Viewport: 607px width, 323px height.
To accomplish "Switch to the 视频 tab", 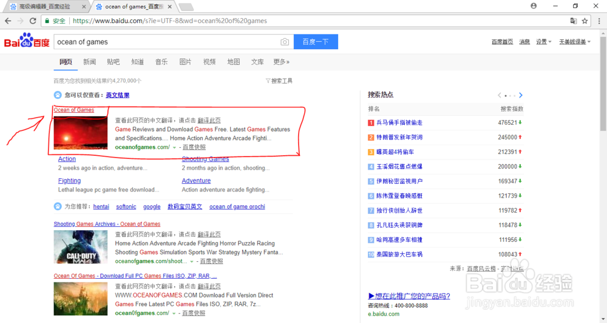I will click(x=209, y=62).
